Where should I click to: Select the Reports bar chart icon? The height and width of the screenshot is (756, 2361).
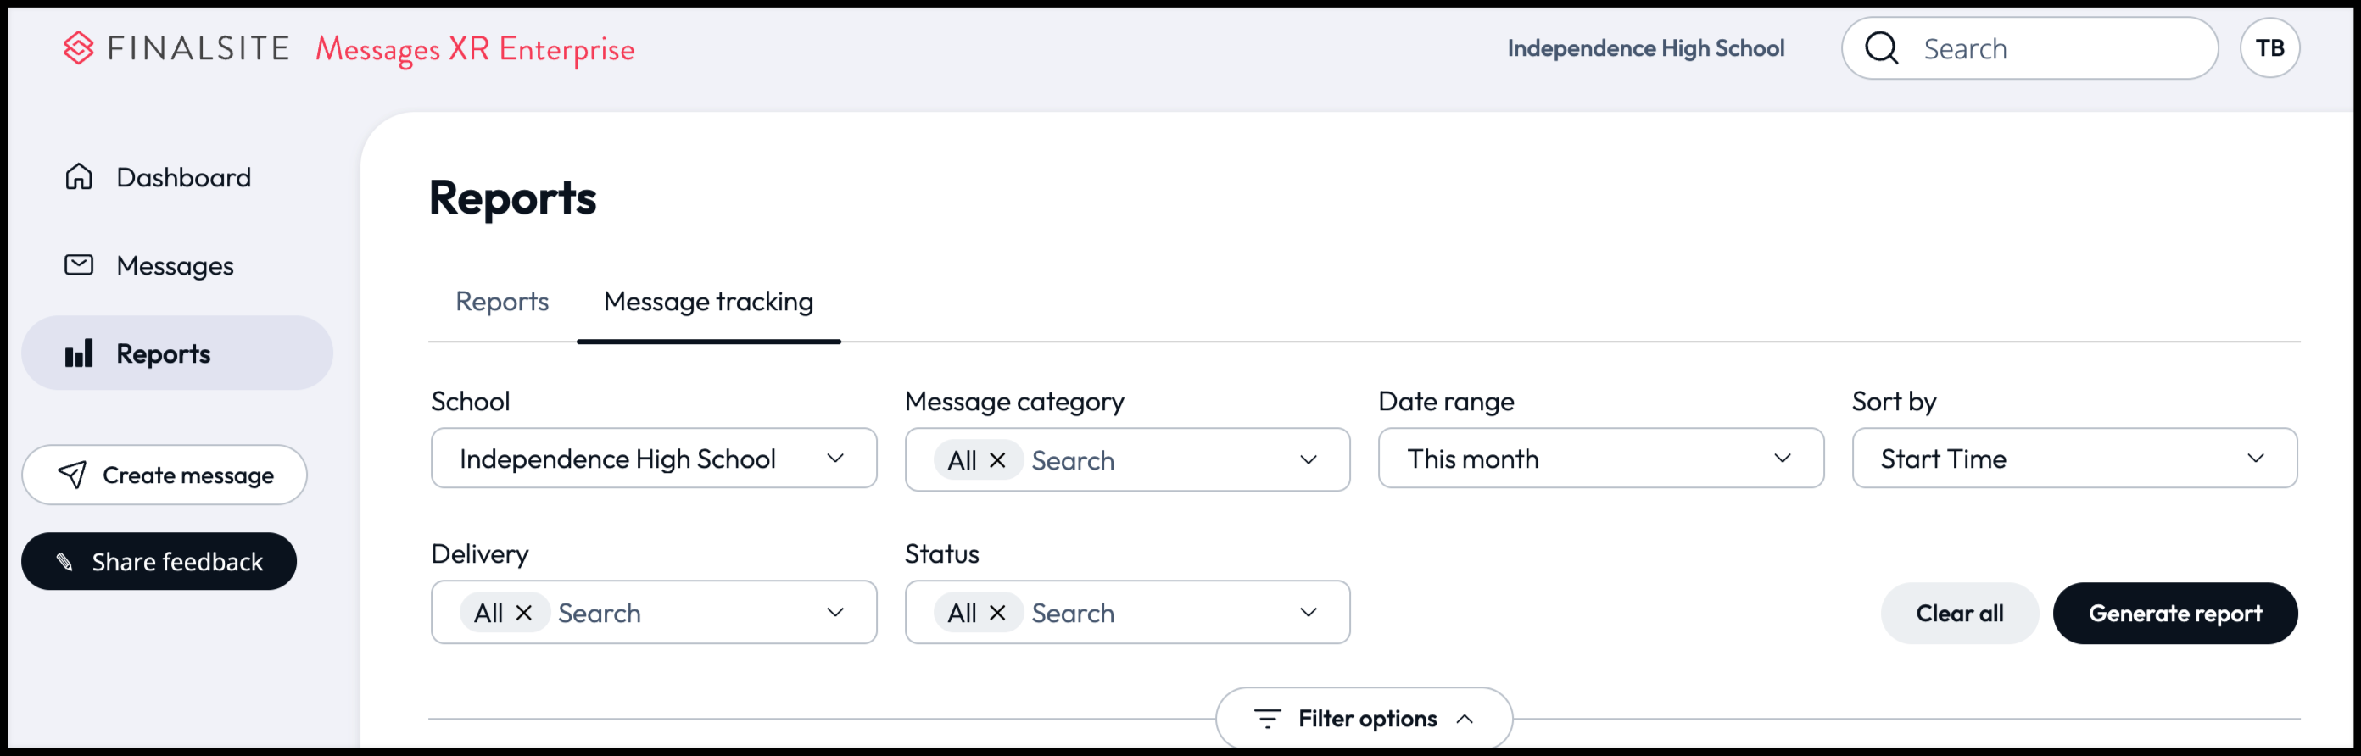tap(80, 353)
